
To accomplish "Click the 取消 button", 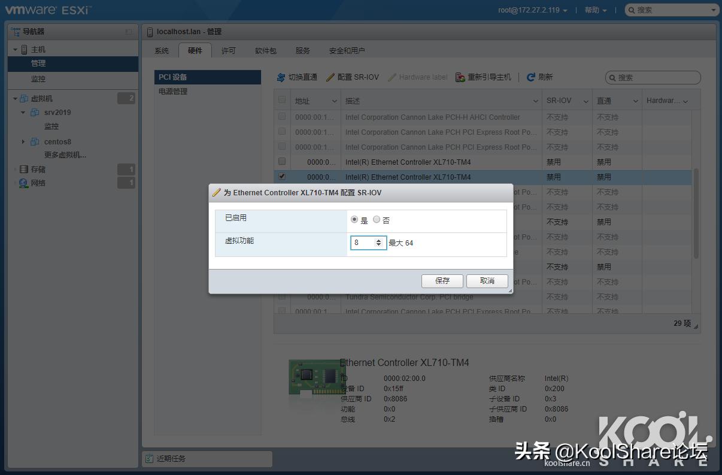I will point(487,281).
